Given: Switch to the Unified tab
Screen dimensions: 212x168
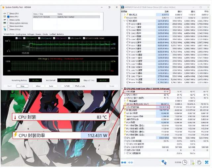Looking at the screenshot, I should [53, 34].
